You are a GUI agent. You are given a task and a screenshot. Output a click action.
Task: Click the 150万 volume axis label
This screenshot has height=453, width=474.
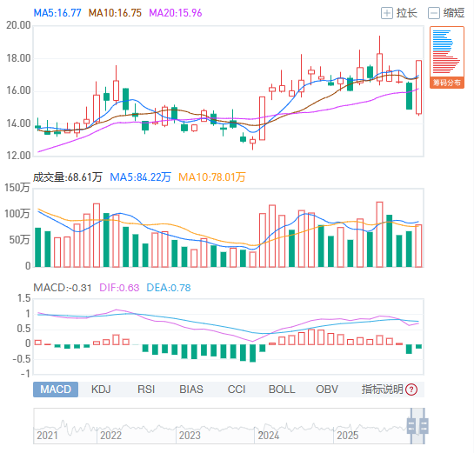pyautogui.click(x=17, y=188)
